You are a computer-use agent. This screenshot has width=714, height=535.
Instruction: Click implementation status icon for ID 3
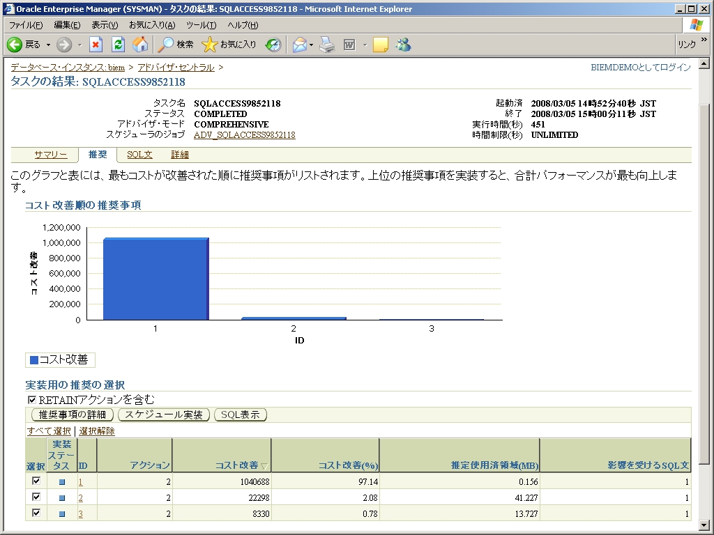coord(62,514)
